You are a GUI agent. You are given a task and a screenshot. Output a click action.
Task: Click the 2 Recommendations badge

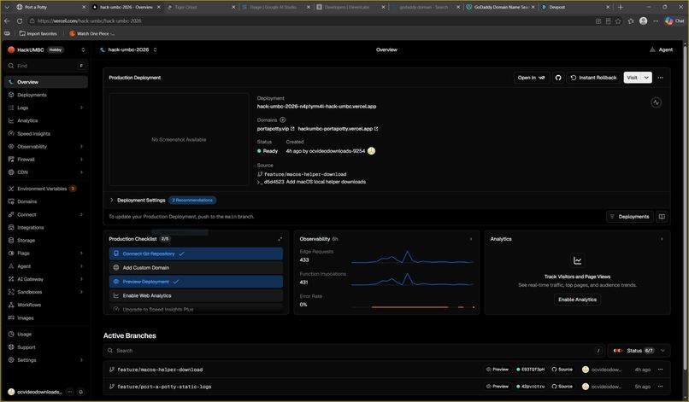[192, 200]
